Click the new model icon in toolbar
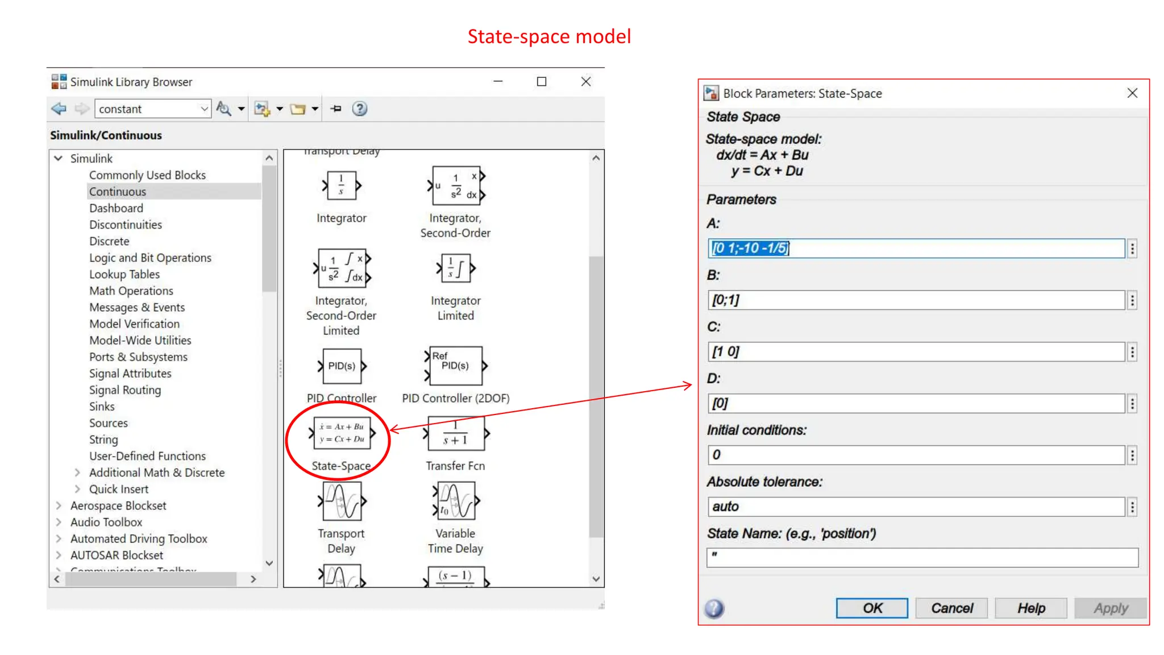 pyautogui.click(x=262, y=109)
